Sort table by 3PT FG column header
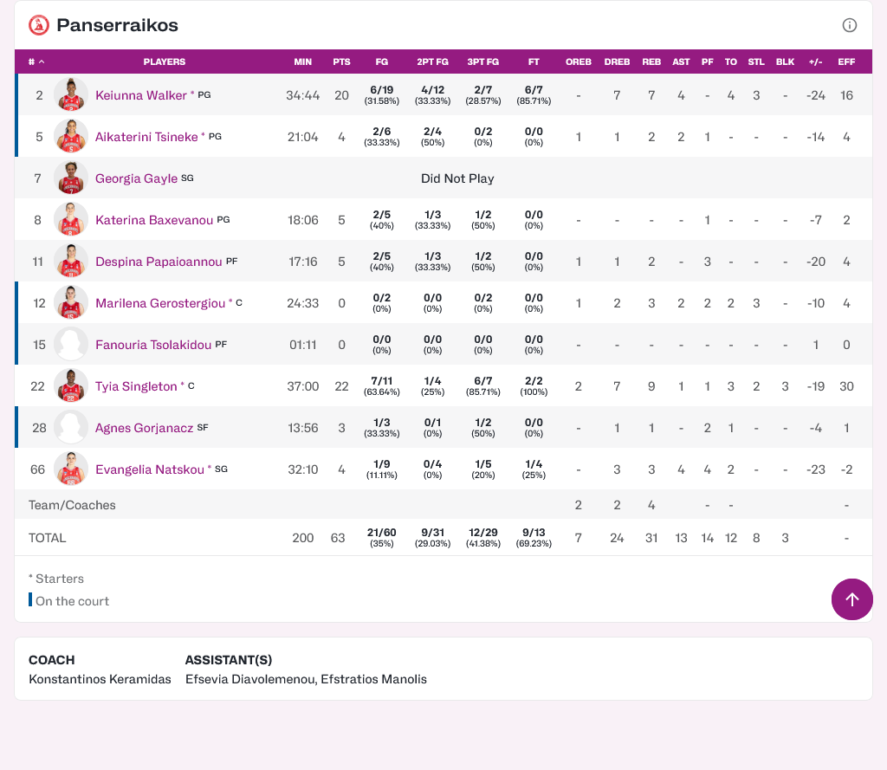This screenshot has width=887, height=770. 483,61
